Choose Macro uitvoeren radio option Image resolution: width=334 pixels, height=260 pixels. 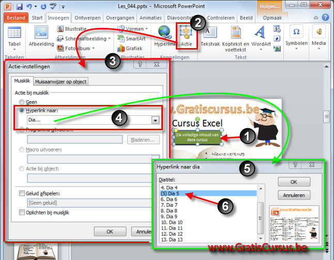coord(22,150)
